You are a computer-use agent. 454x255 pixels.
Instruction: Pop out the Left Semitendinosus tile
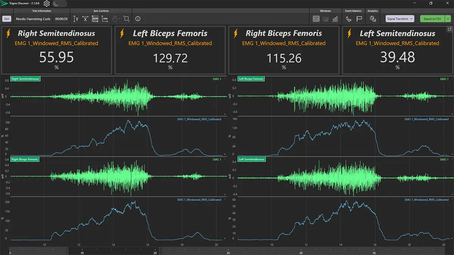(x=449, y=29)
